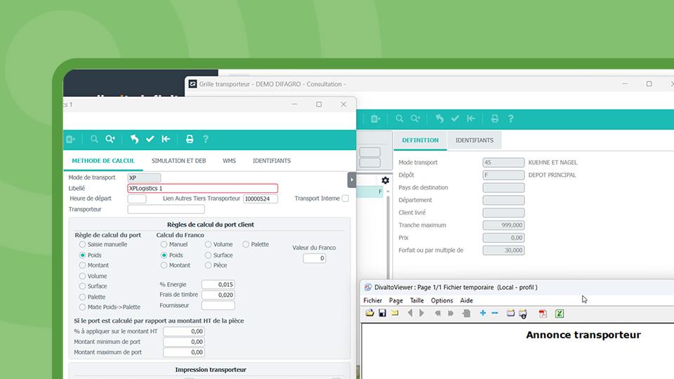The height and width of the screenshot is (379, 674).
Task: Open the Fichier menu in DivaltoViewer
Action: [372, 300]
